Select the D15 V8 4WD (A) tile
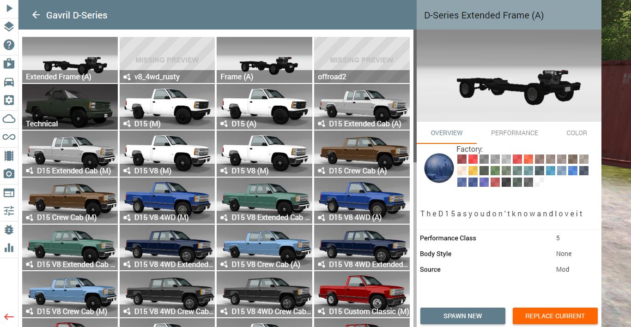Image resolution: width=631 pixels, height=327 pixels. 362,200
